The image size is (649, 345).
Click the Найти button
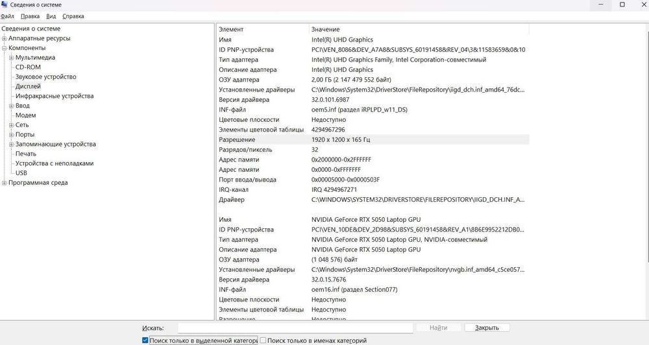[x=438, y=327]
